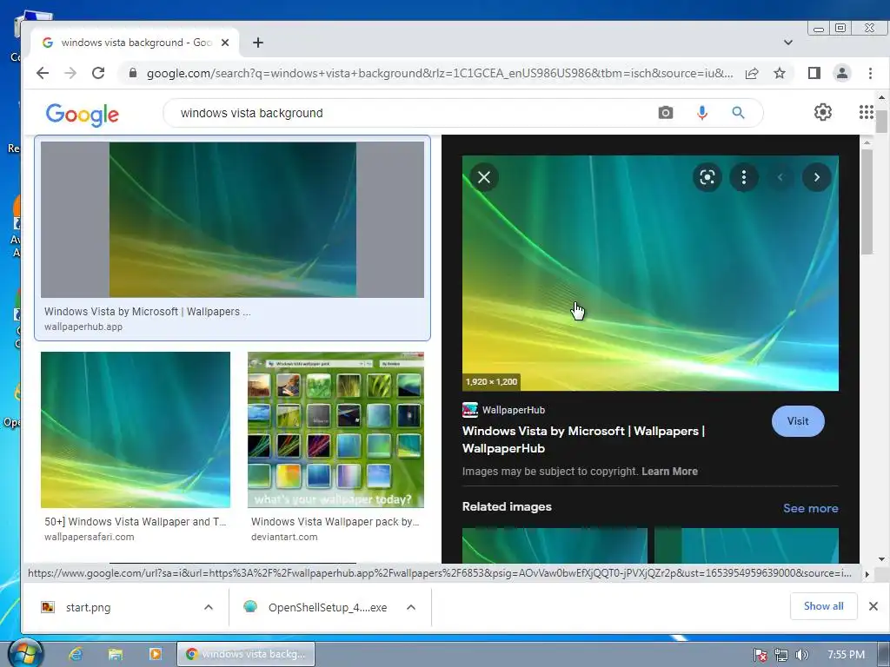Click Windows Vista Wallpaper pack caption
890x667 pixels.
pos(335,522)
